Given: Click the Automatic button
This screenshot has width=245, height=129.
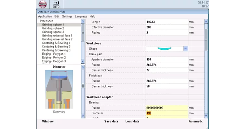Looking at the screenshot, I should (x=196, y=121).
